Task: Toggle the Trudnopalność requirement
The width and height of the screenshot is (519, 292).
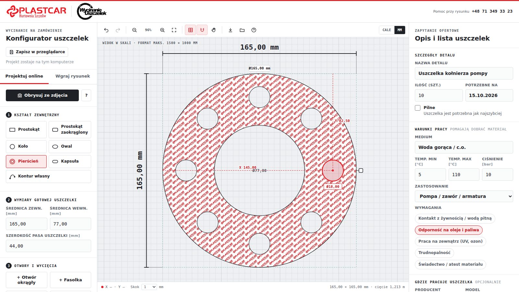Action: (x=434, y=253)
